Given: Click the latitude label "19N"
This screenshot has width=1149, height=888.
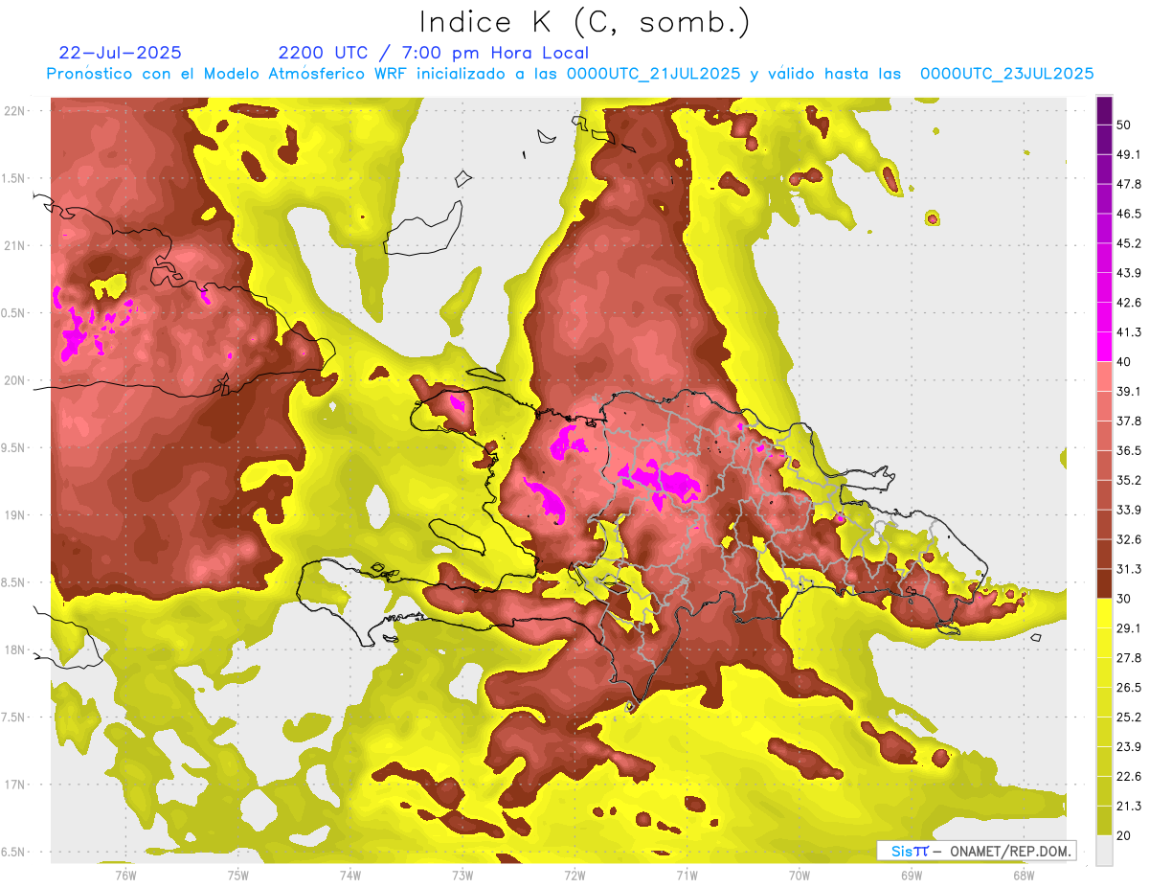Looking at the screenshot, I should tap(16, 515).
